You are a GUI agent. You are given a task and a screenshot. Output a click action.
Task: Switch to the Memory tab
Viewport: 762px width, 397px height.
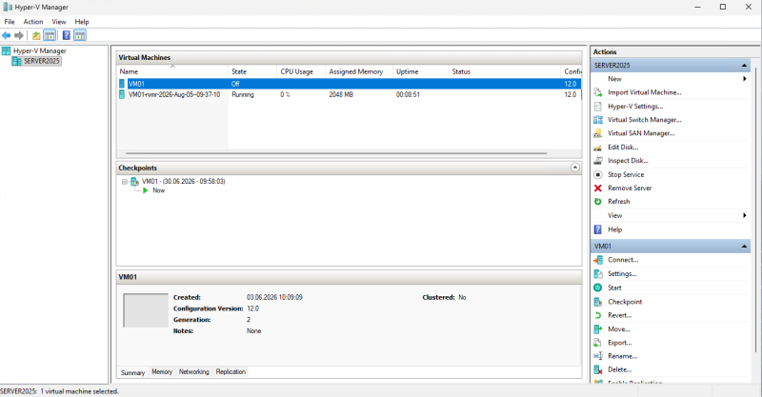pyautogui.click(x=162, y=371)
